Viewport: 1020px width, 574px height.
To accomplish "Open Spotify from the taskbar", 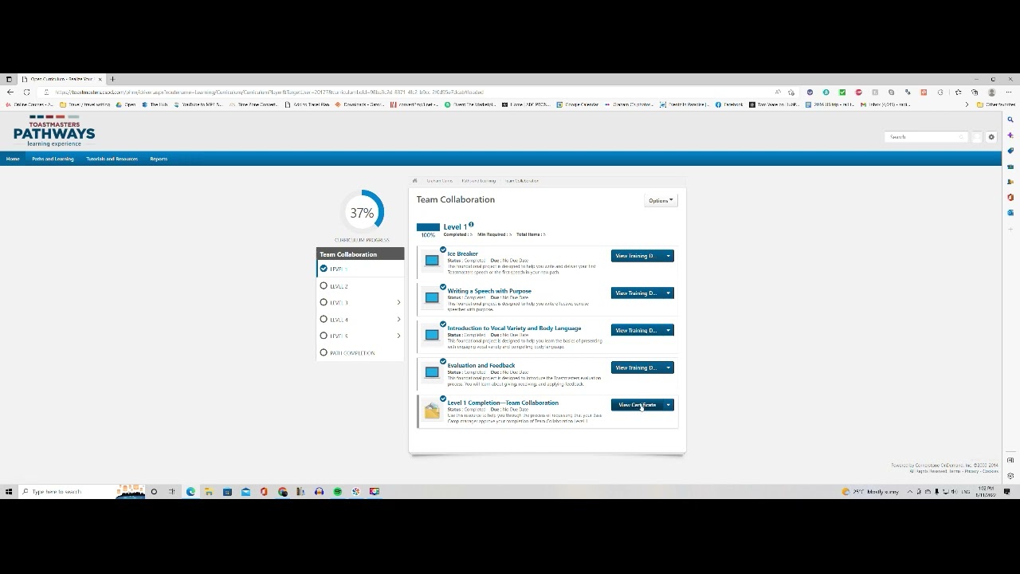I will coord(338,492).
